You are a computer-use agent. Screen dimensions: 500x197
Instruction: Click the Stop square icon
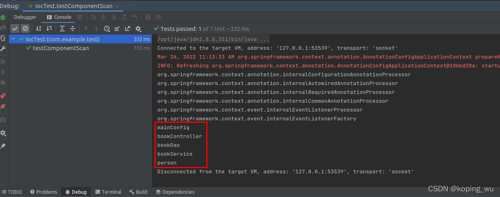pyautogui.click(x=3, y=82)
